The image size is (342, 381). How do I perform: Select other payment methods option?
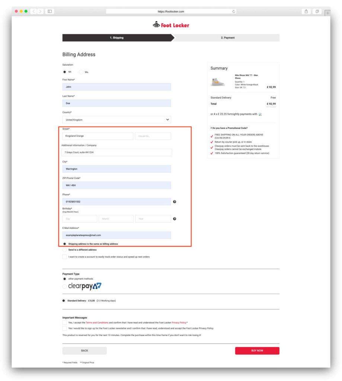[64, 279]
